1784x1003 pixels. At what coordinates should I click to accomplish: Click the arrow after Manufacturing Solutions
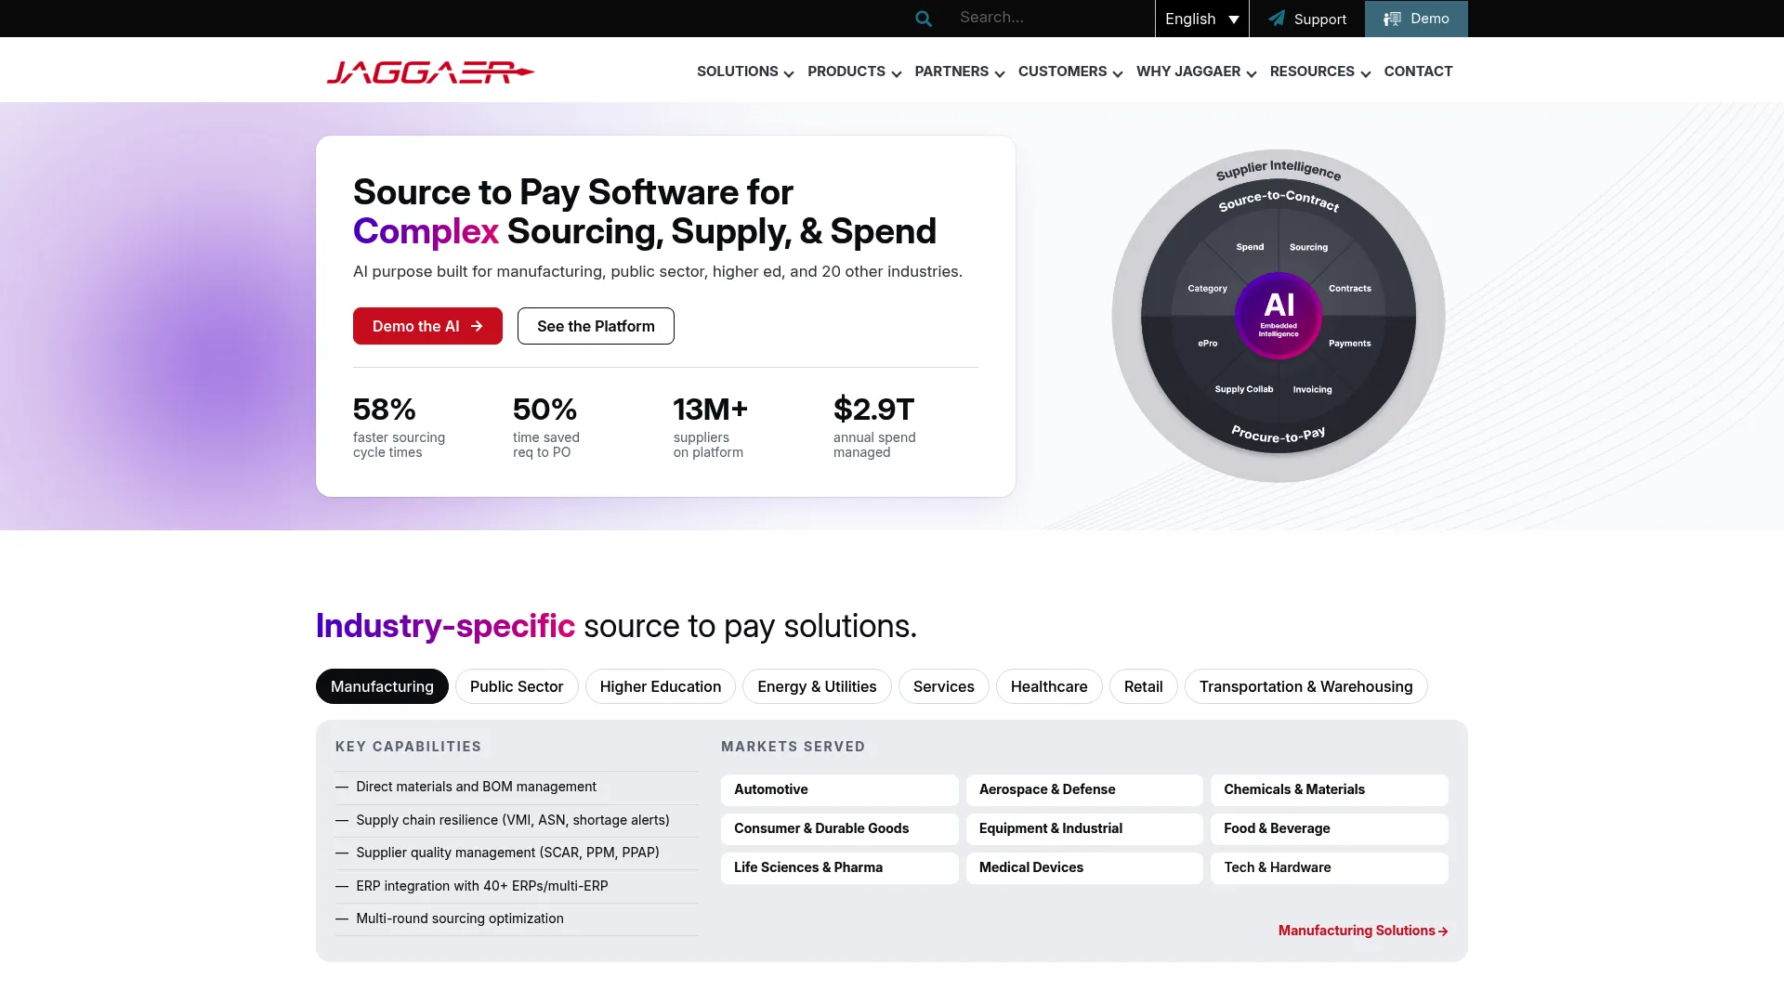tap(1443, 931)
